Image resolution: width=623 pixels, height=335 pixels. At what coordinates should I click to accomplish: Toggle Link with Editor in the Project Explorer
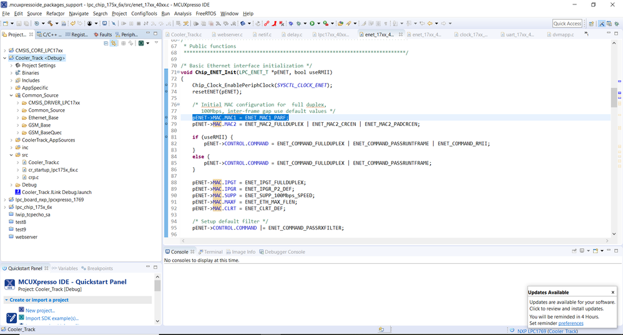(x=114, y=43)
